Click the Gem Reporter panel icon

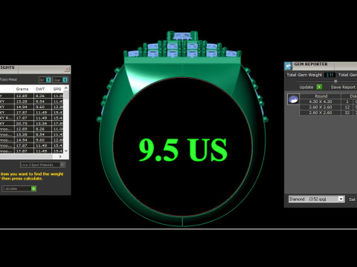point(288,66)
